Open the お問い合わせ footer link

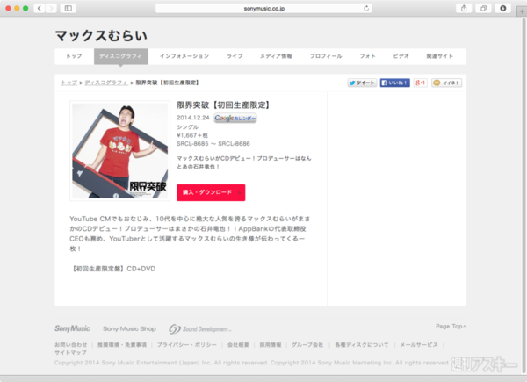[71, 345]
